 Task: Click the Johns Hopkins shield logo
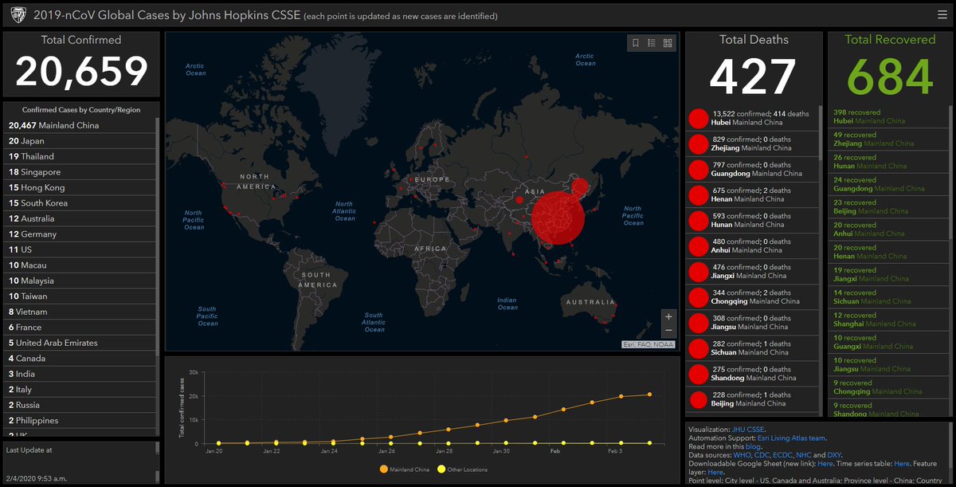coord(18,15)
